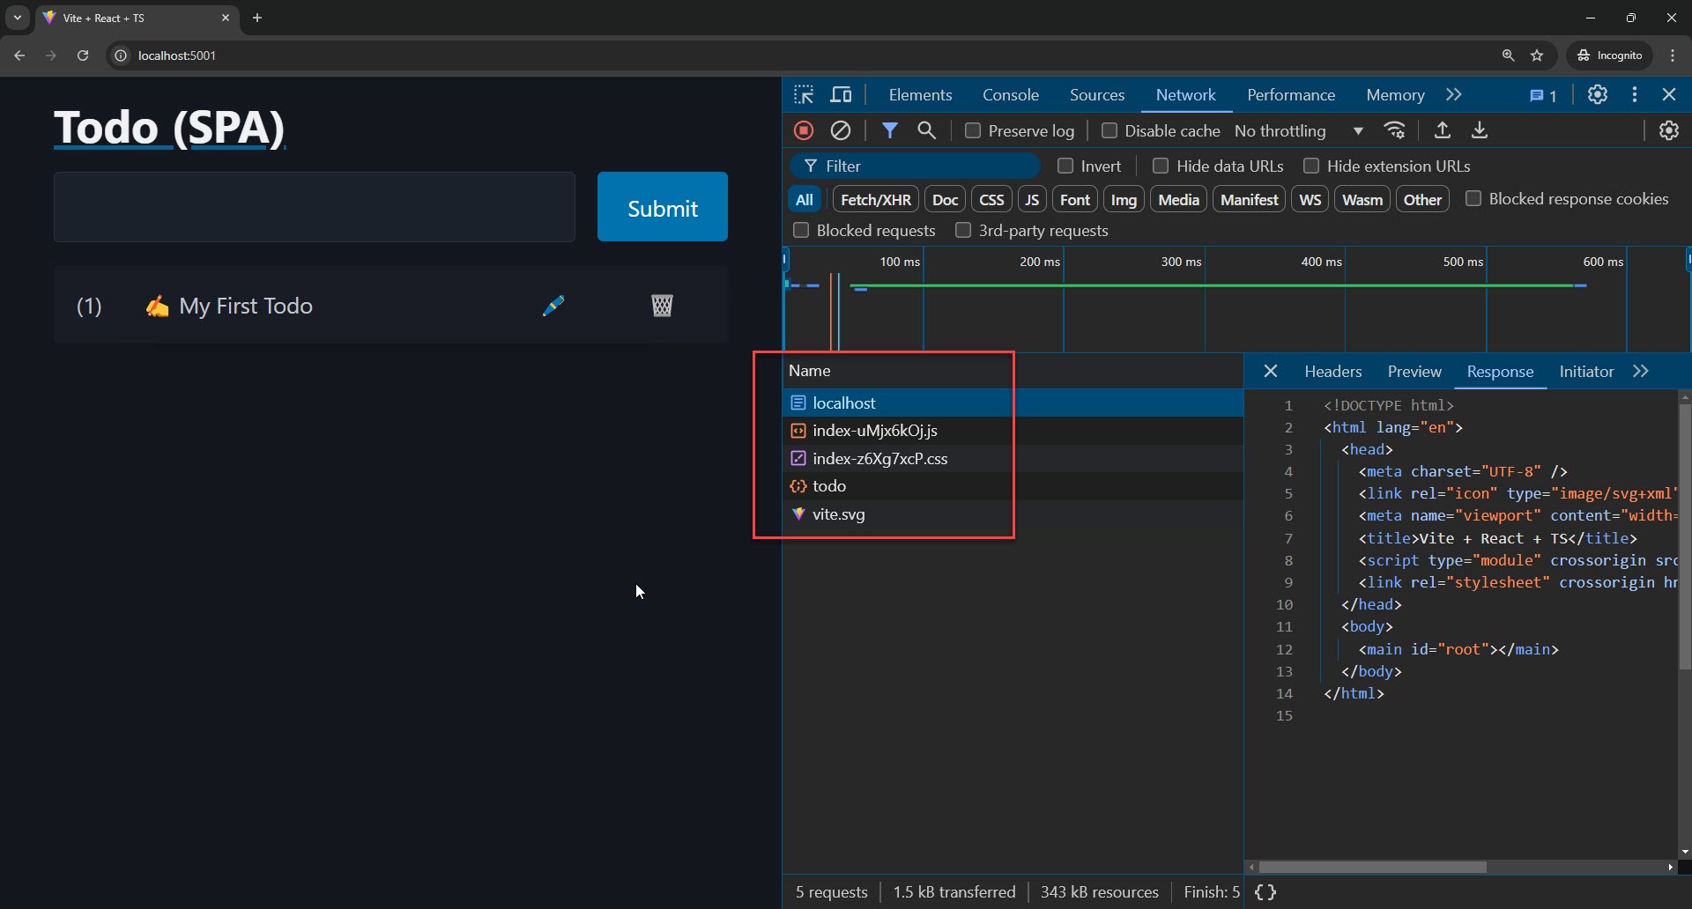Delete 'My First Todo' with trash icon
The width and height of the screenshot is (1692, 909).
tap(662, 306)
